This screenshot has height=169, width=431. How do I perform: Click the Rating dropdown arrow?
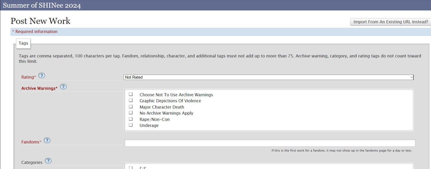[x=412, y=77]
